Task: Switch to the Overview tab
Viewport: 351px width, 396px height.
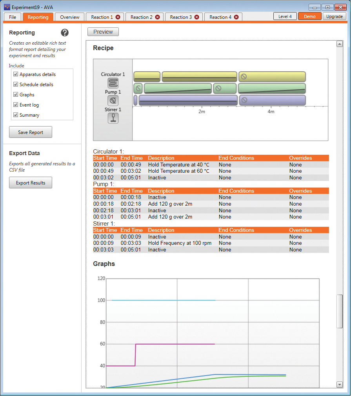Action: [x=69, y=17]
